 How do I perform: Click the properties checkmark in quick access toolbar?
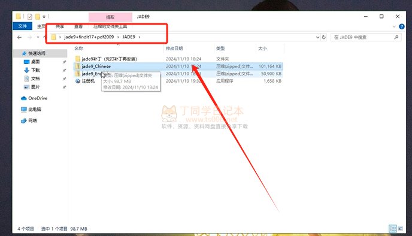pos(30,17)
